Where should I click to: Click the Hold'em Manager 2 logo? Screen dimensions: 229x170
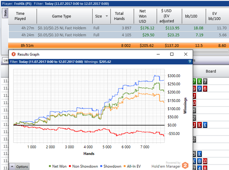(x=185, y=165)
